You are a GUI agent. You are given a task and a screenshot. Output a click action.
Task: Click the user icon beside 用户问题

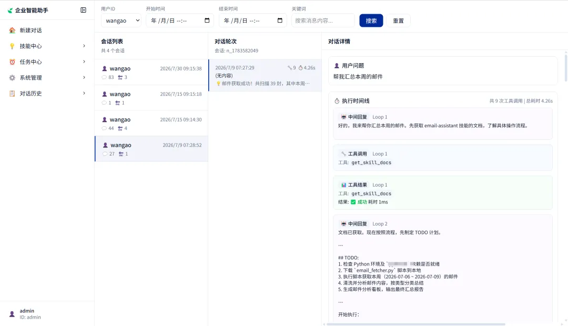coord(337,66)
